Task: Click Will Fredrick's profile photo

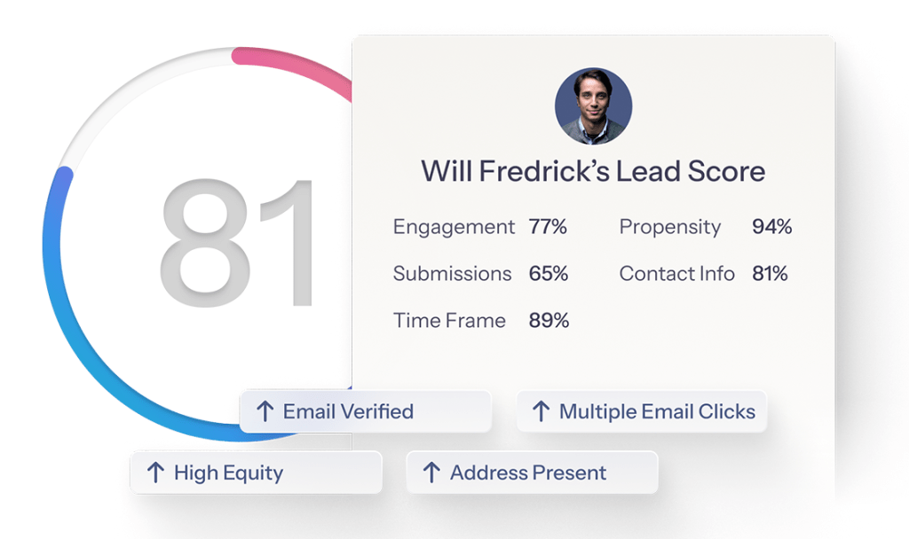Action: (x=593, y=106)
